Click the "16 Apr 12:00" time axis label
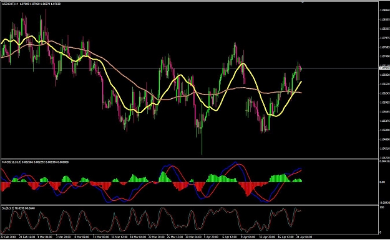The image size is (390, 240). click(286, 237)
